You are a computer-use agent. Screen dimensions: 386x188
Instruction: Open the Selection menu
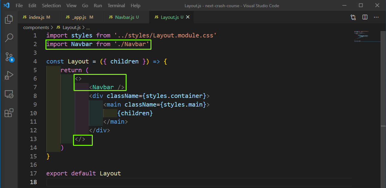[51, 6]
